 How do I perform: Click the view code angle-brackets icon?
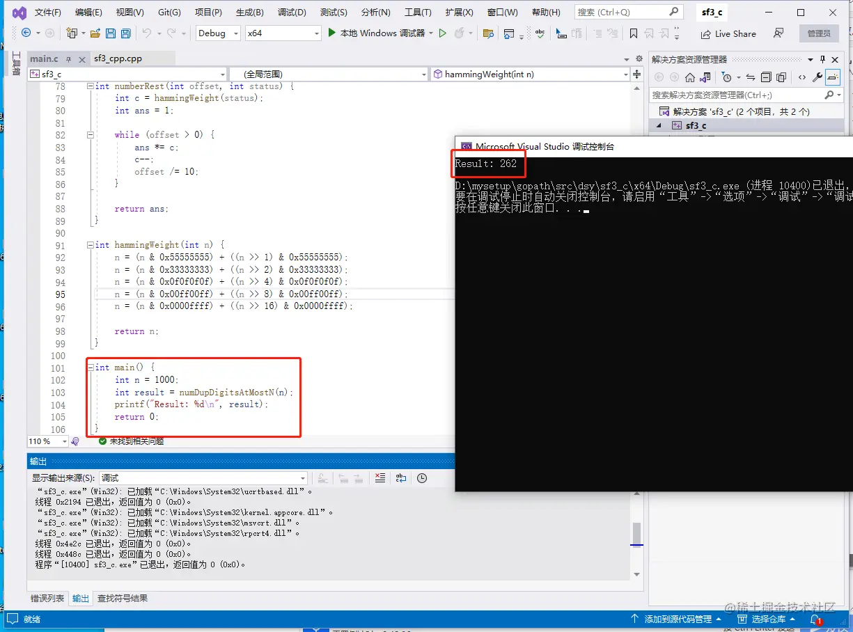point(802,77)
